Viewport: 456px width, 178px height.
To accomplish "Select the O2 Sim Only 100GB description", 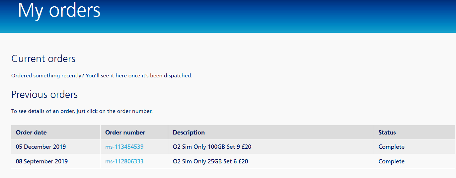I will (x=212, y=147).
